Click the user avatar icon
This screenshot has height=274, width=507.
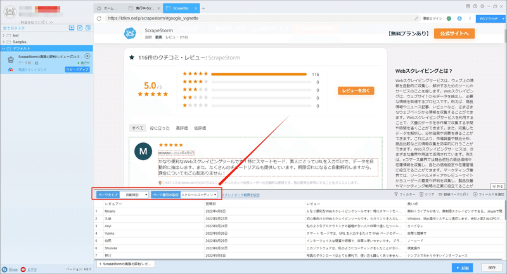(x=10, y=12)
